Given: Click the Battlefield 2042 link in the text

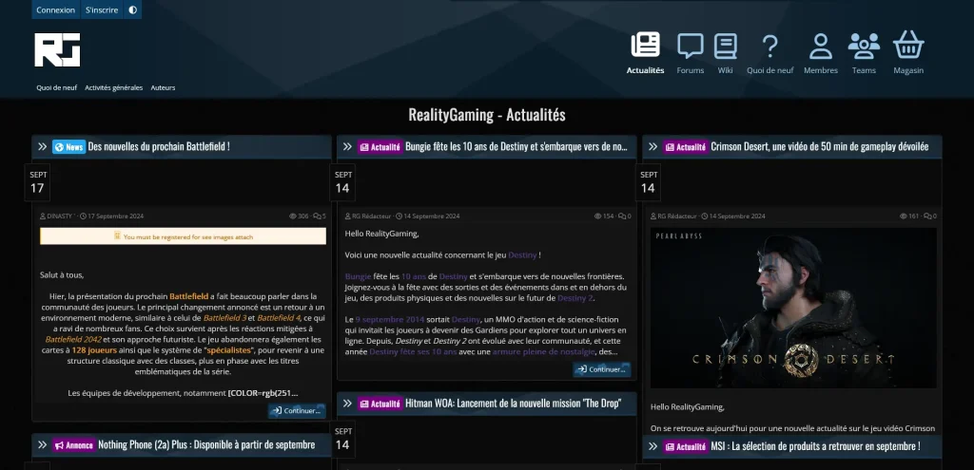Looking at the screenshot, I should click(74, 340).
